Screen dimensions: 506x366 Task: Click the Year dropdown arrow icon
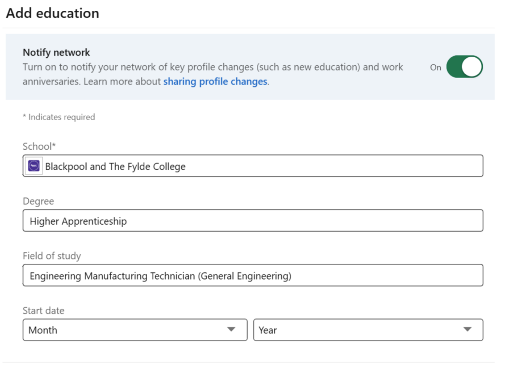pyautogui.click(x=467, y=329)
